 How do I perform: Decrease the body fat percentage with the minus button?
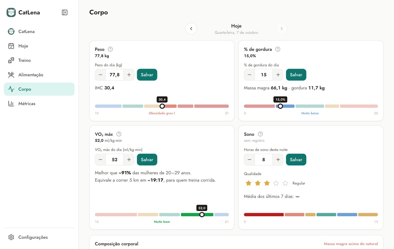pos(250,75)
